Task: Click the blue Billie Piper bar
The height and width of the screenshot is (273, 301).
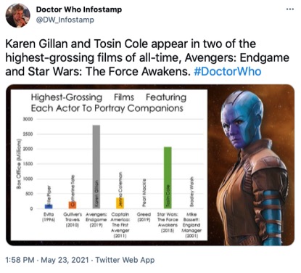Action: (x=49, y=206)
